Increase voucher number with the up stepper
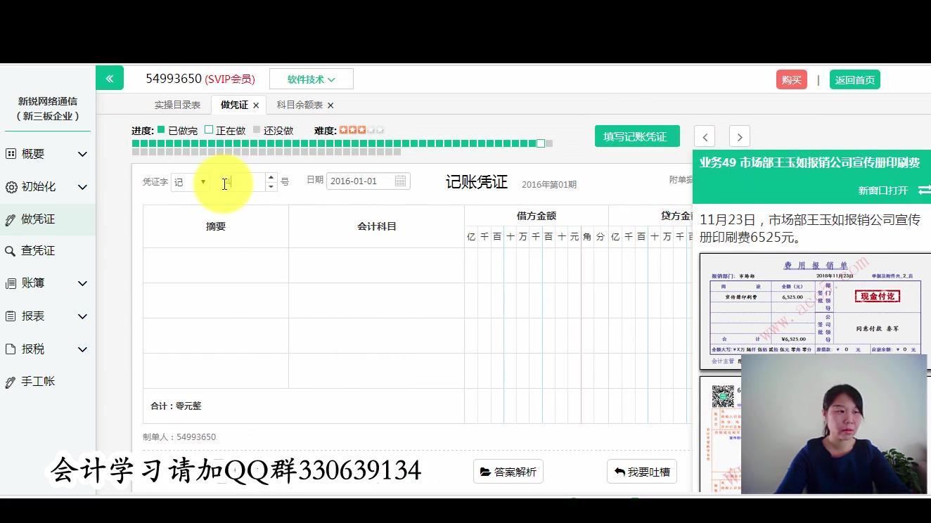The image size is (931, 523). (x=270, y=177)
